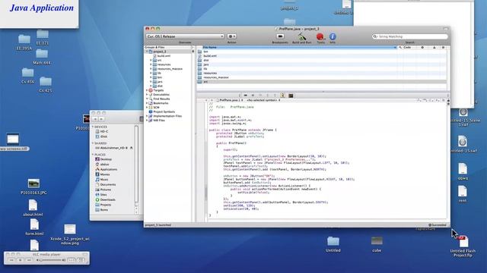
Task: Click the String Matching search field
Action: point(410,36)
